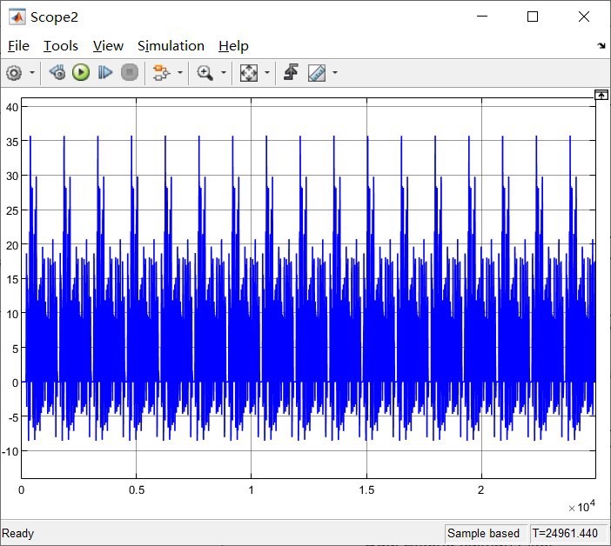Click the y-axis label -10
This screenshot has width=611, height=546.
point(10,451)
